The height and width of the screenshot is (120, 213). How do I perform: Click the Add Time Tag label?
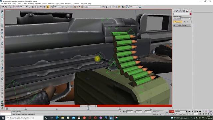(x=157, y=114)
